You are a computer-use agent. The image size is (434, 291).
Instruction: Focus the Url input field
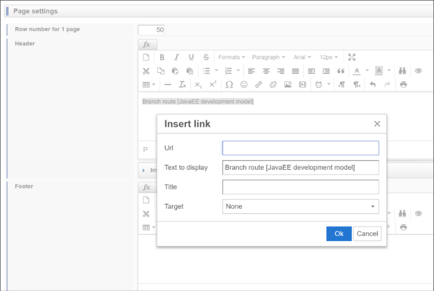click(x=300, y=148)
